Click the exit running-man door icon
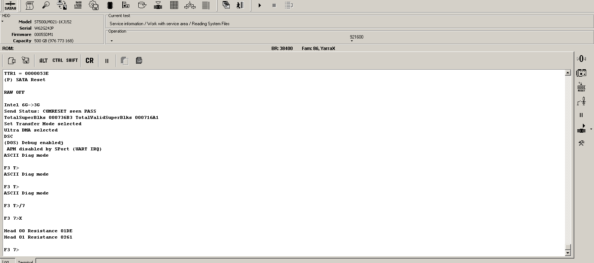This screenshot has height=263, width=594. (240, 5)
